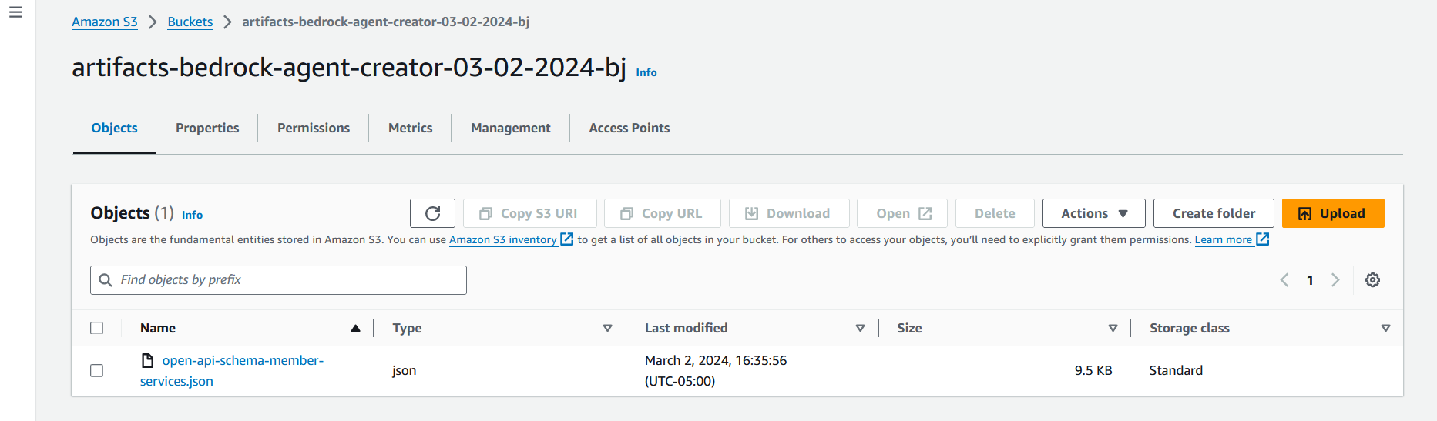Open open-api-schema-member-services.json object link

point(232,370)
